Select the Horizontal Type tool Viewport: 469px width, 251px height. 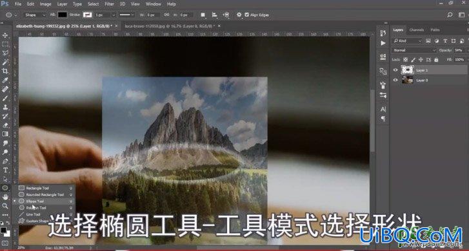[5, 170]
